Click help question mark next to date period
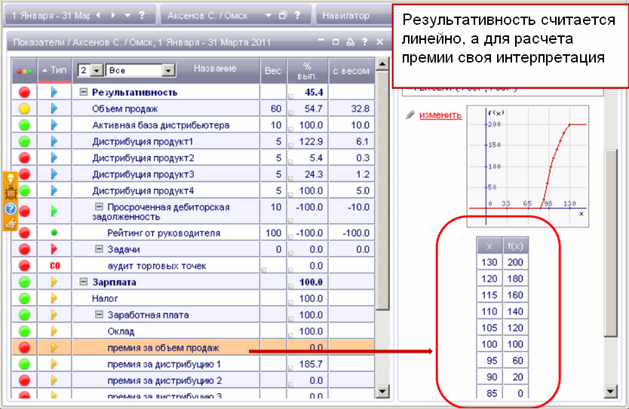 coord(142,15)
